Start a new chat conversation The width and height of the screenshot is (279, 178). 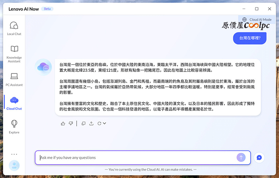pos(259,157)
